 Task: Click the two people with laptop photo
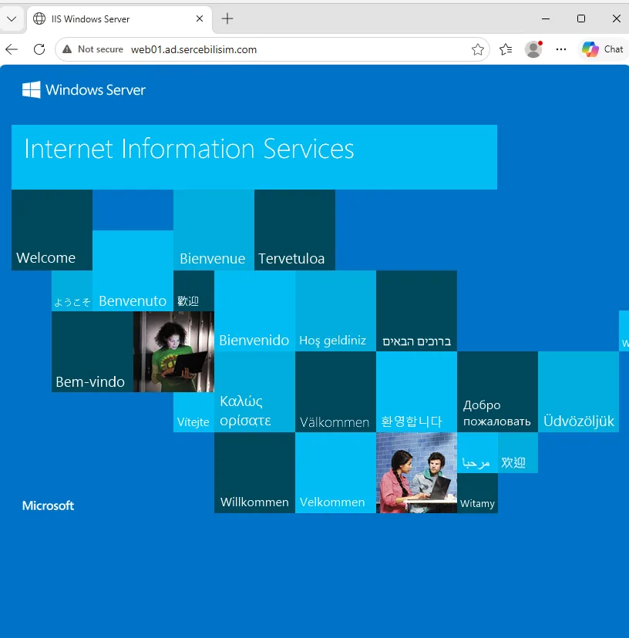pos(416,473)
